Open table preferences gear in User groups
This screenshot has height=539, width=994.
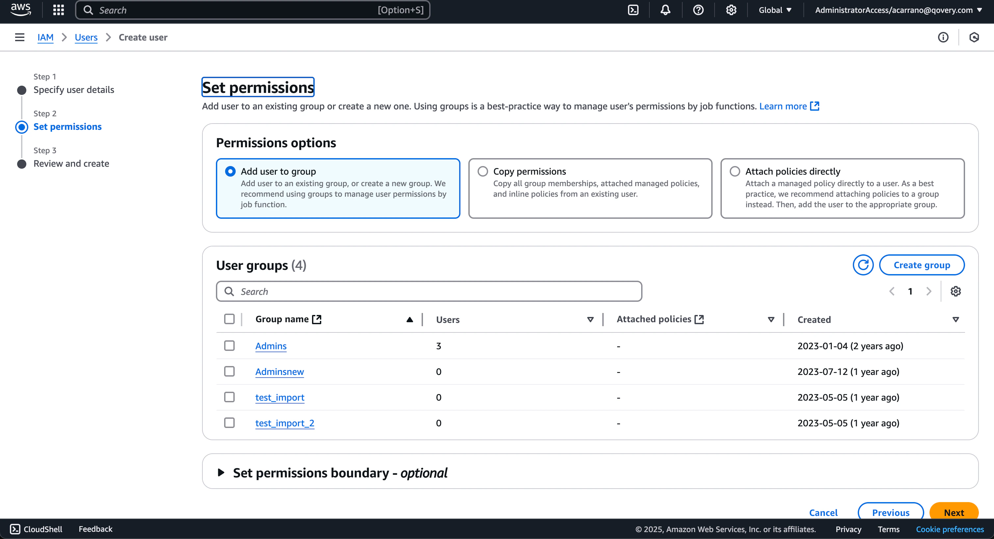click(x=956, y=291)
